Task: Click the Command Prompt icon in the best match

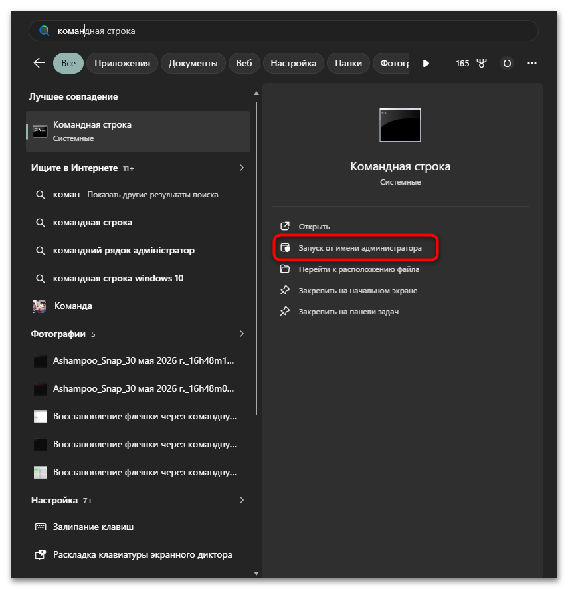Action: (x=40, y=132)
